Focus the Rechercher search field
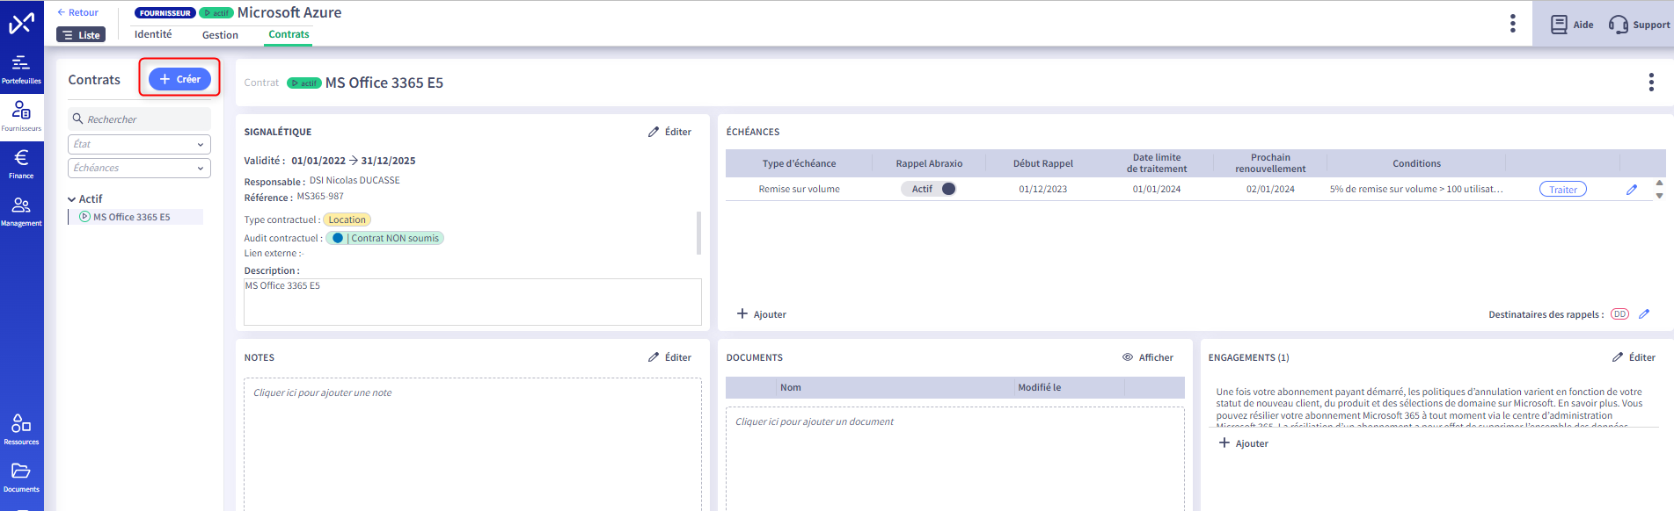Viewport: 1674px width, 511px height. click(x=139, y=119)
